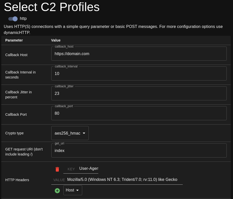Select the callback_jitter field showing 23
Viewport: 233px width, 199px height.
click(139, 93)
